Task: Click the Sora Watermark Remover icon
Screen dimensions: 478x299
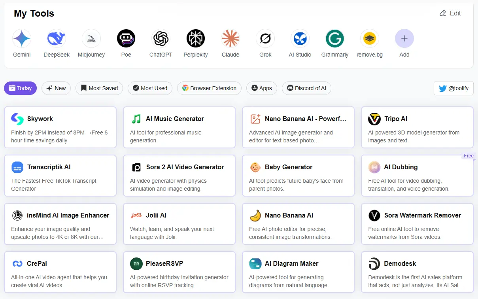Action: pyautogui.click(x=374, y=215)
